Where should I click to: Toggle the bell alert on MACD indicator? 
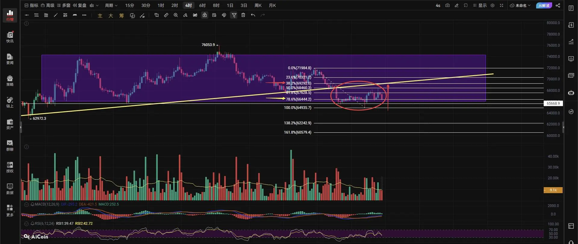pos(33,204)
